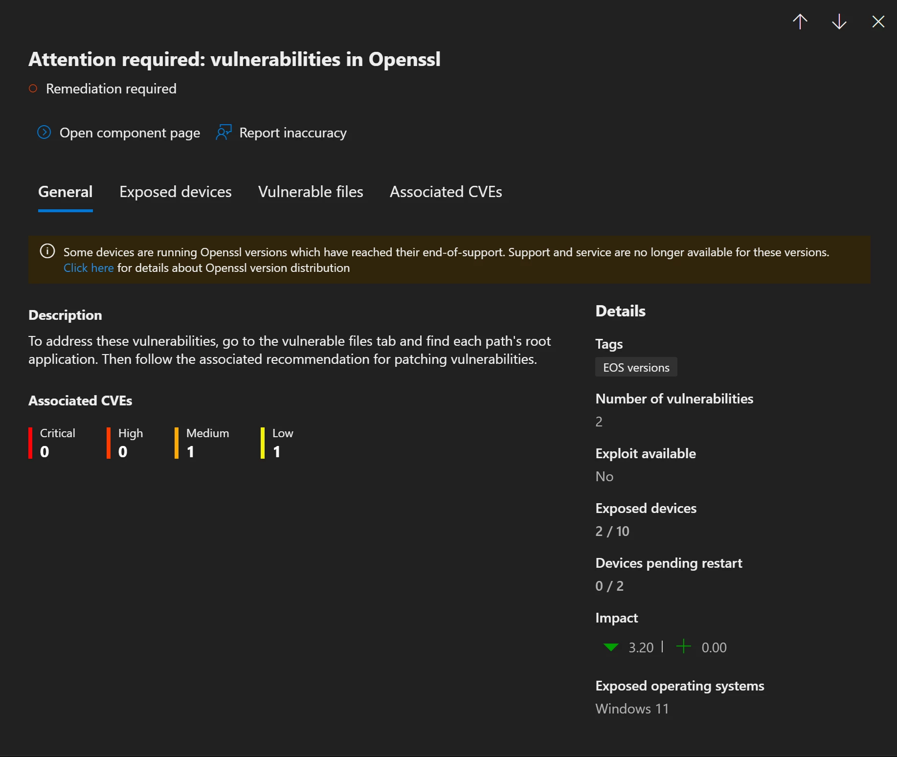View the Vulnerable files tab
Screen dimensions: 897x757
(311, 192)
